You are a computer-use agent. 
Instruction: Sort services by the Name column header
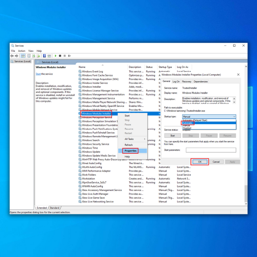[x=102, y=67]
